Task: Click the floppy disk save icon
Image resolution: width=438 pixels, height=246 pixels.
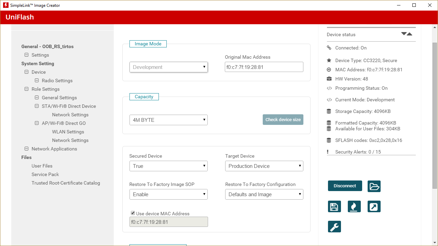Action: point(334,206)
